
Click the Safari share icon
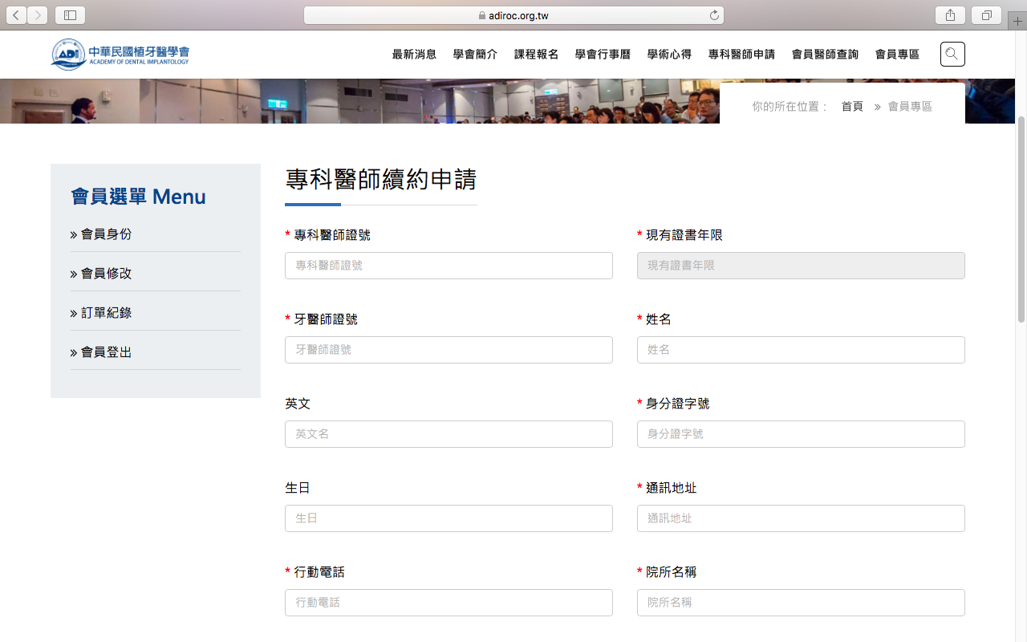pyautogui.click(x=950, y=15)
